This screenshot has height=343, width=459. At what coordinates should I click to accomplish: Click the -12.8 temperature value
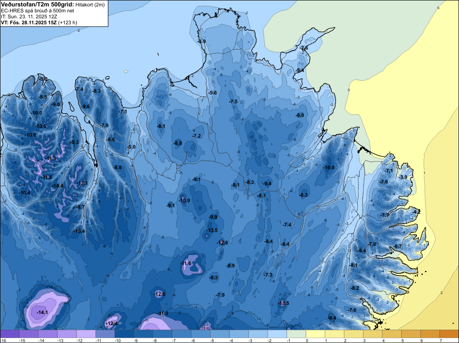(222, 243)
